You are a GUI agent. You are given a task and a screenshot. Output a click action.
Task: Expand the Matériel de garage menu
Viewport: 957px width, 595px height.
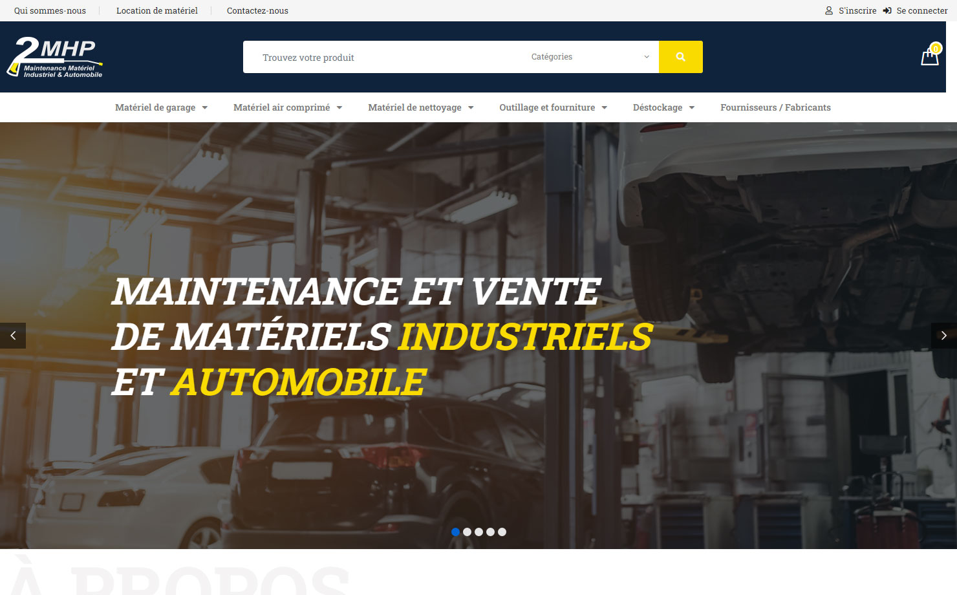[161, 107]
